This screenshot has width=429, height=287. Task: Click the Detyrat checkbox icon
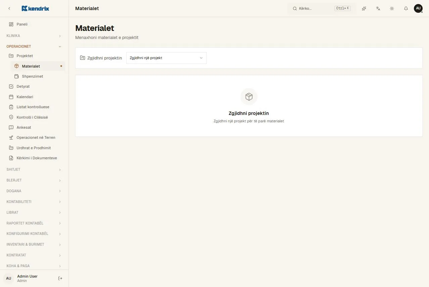(11, 86)
